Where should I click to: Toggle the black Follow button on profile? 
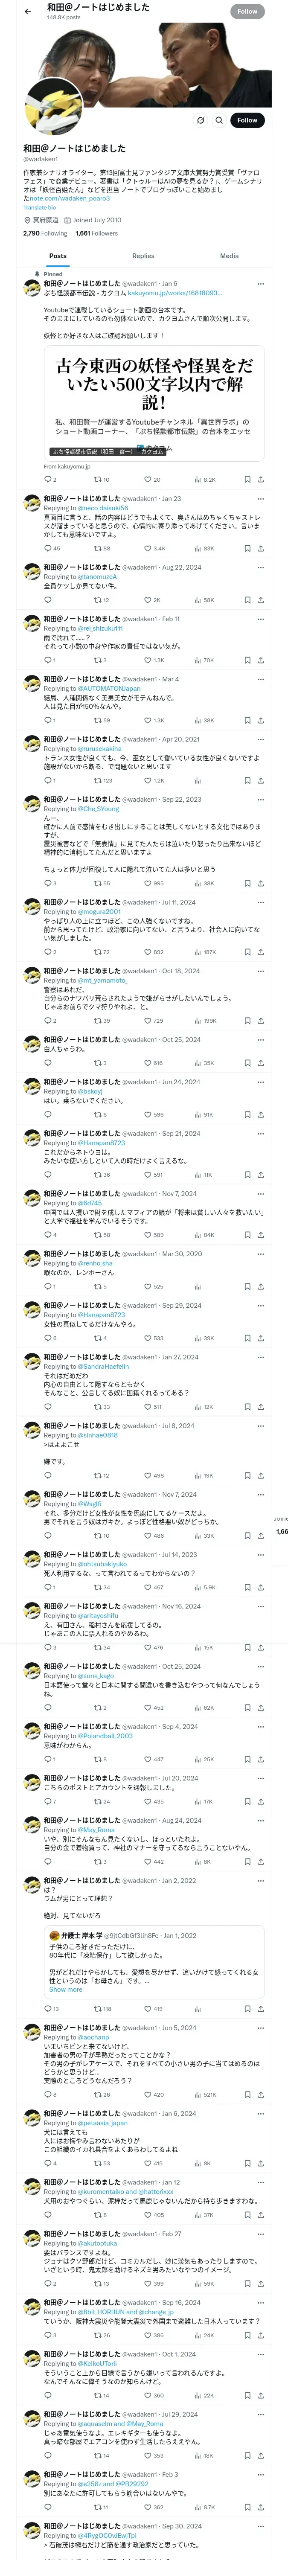(x=247, y=120)
